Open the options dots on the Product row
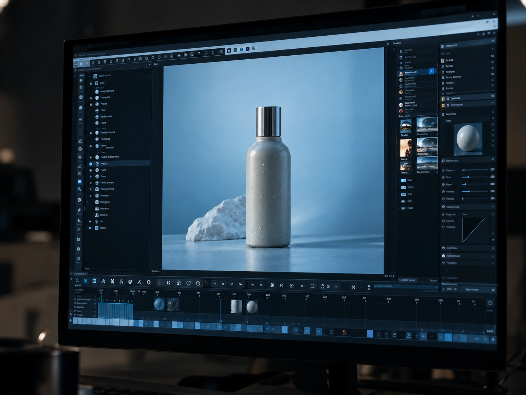Image resolution: width=526 pixels, height=395 pixels. pyautogui.click(x=148, y=163)
